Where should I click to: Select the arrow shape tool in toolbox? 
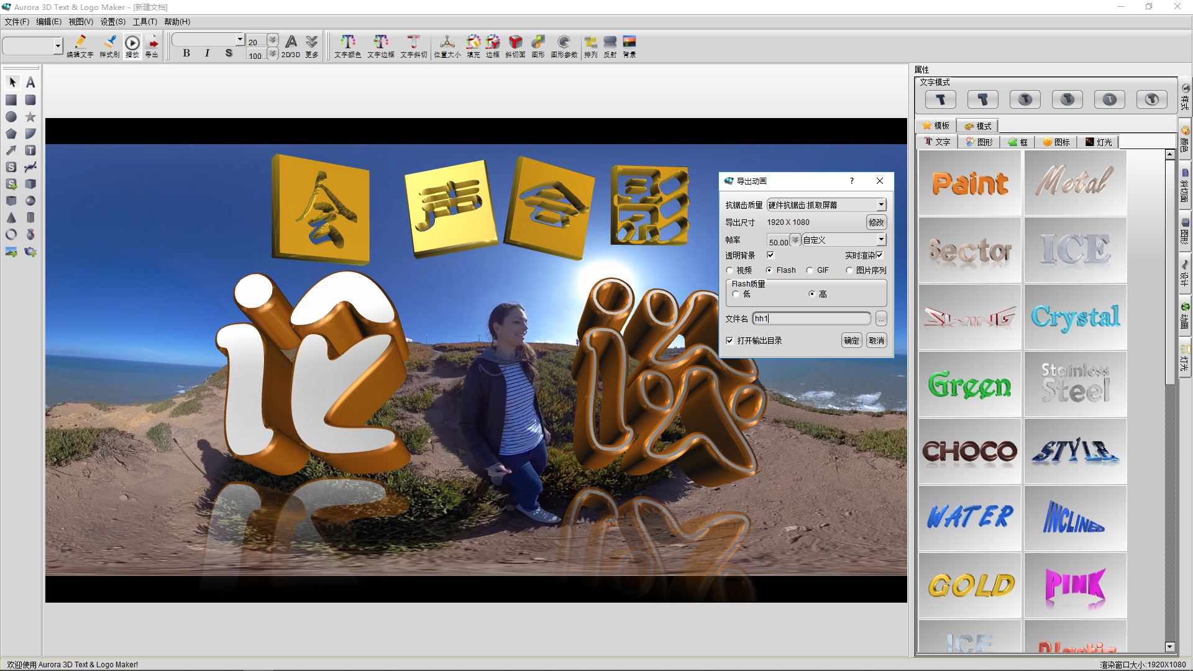pos(11,150)
